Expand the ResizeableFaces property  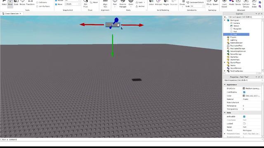pyautogui.click(x=225, y=134)
